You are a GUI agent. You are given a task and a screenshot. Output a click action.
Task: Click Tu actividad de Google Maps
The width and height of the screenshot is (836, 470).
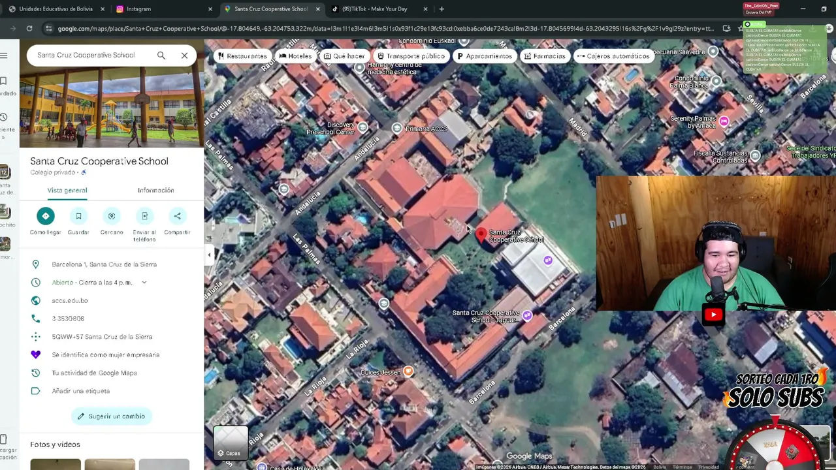click(95, 373)
